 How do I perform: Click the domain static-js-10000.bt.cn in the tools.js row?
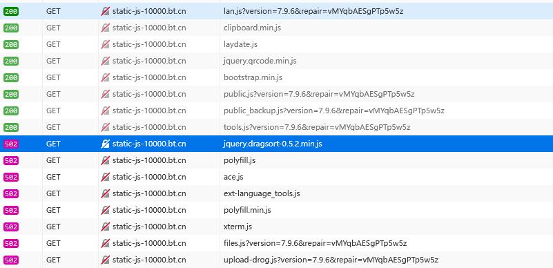[x=149, y=127]
